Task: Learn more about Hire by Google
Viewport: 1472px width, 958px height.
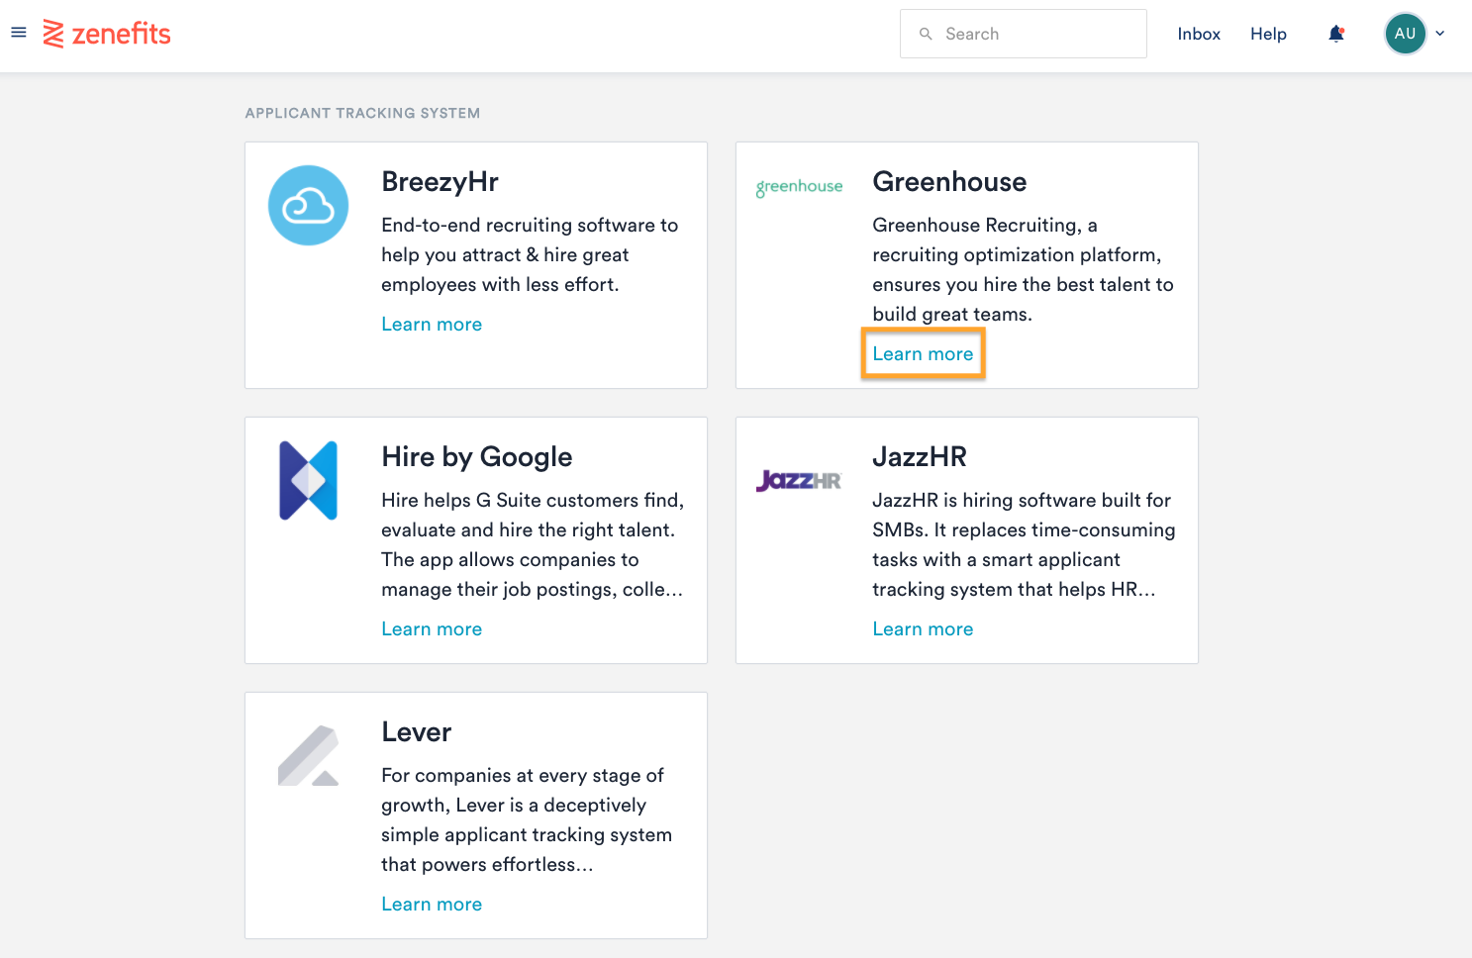Action: [432, 629]
